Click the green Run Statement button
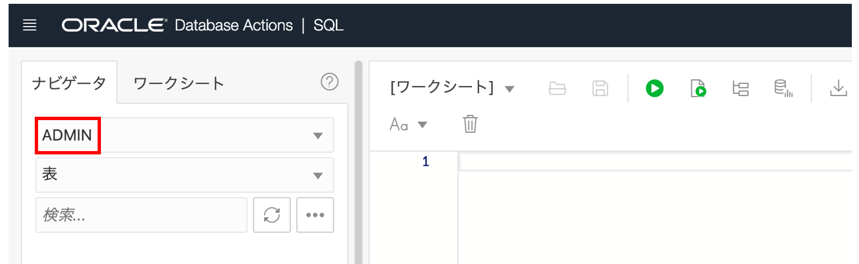Screen dimensions: 859x264 654,89
